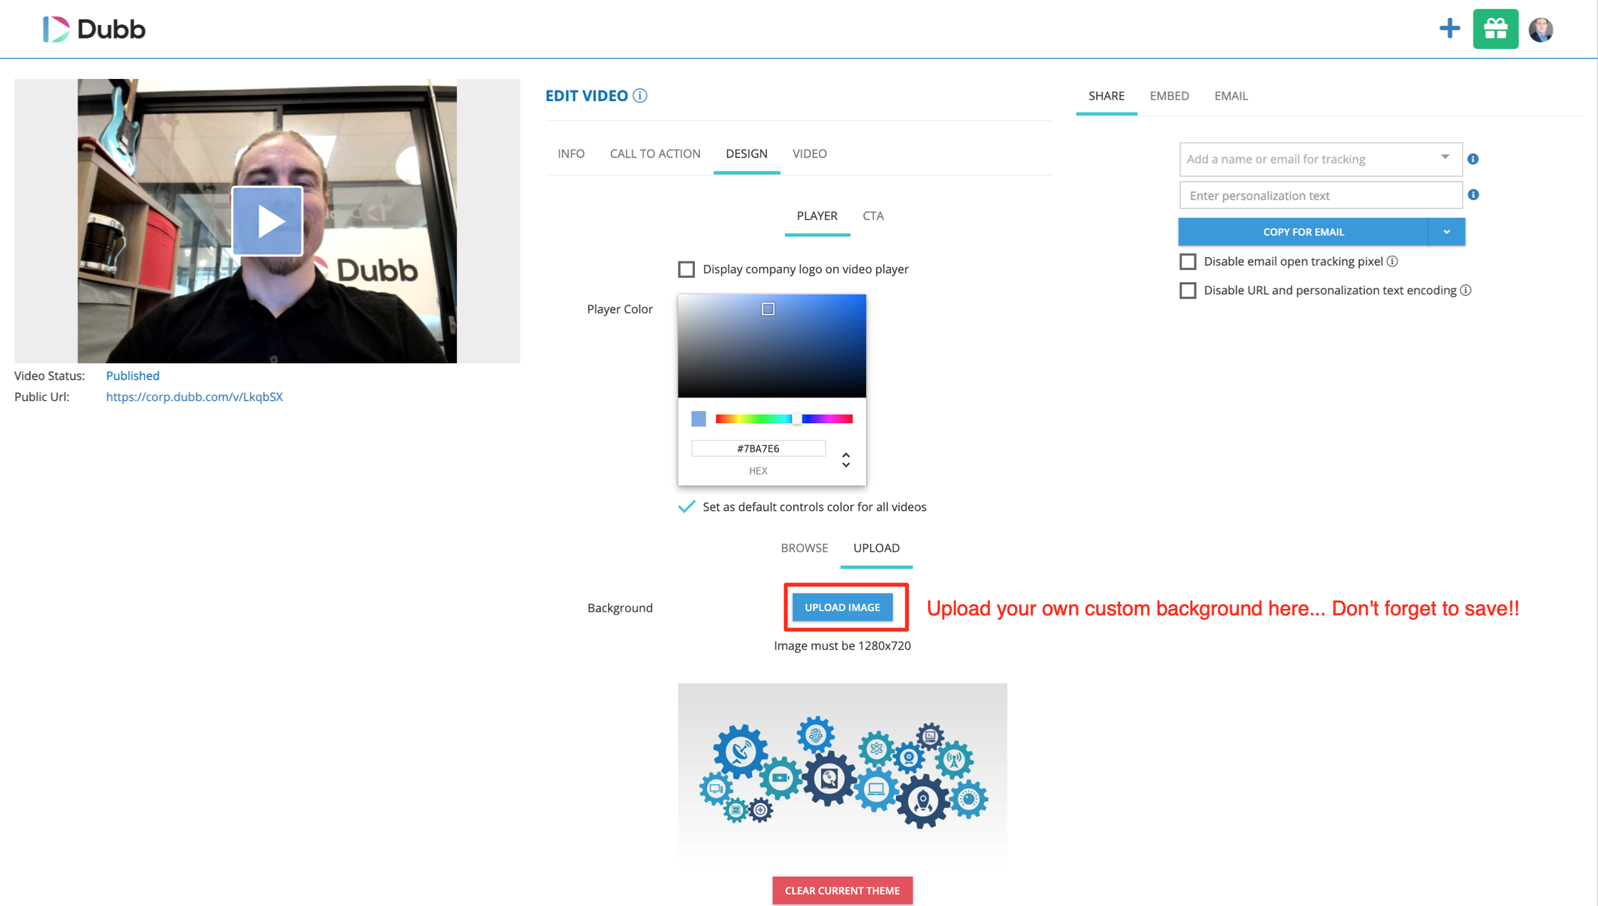The width and height of the screenshot is (1598, 906).
Task: Click the #7BA7E6 hex color input
Action: tap(758, 448)
